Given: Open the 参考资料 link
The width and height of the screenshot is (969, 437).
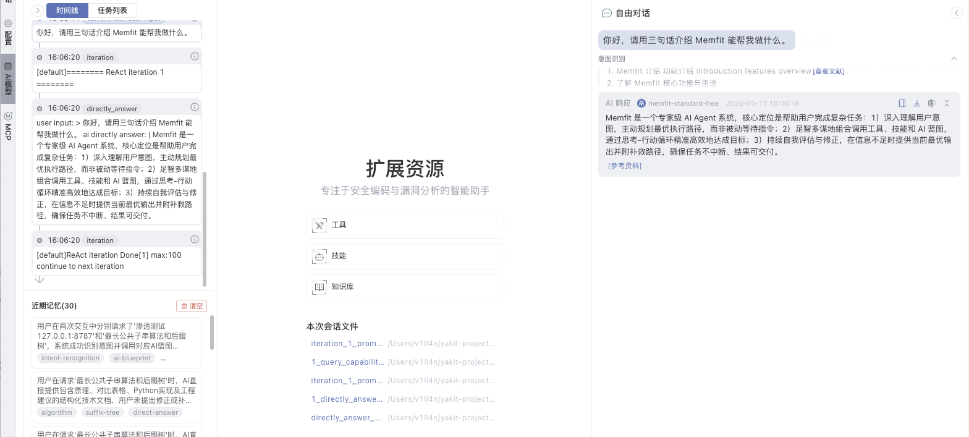Looking at the screenshot, I should click(x=625, y=166).
